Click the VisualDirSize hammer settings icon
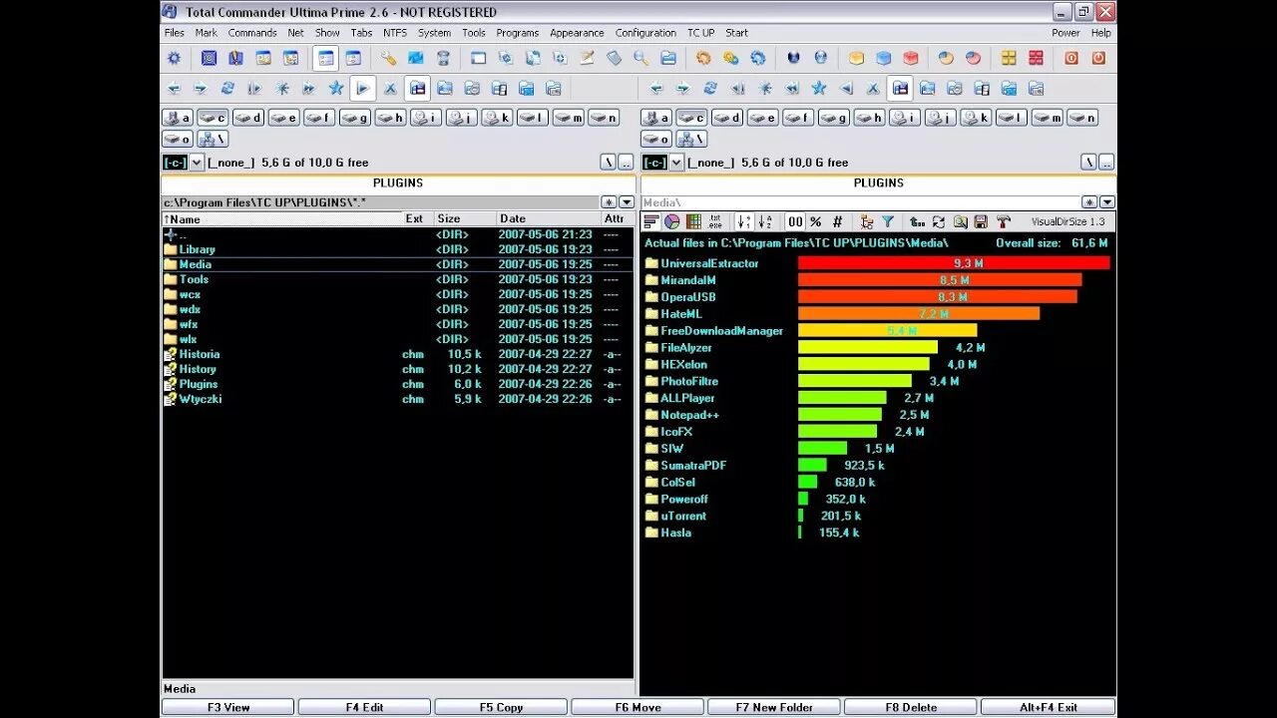The image size is (1277, 718). [x=1003, y=221]
